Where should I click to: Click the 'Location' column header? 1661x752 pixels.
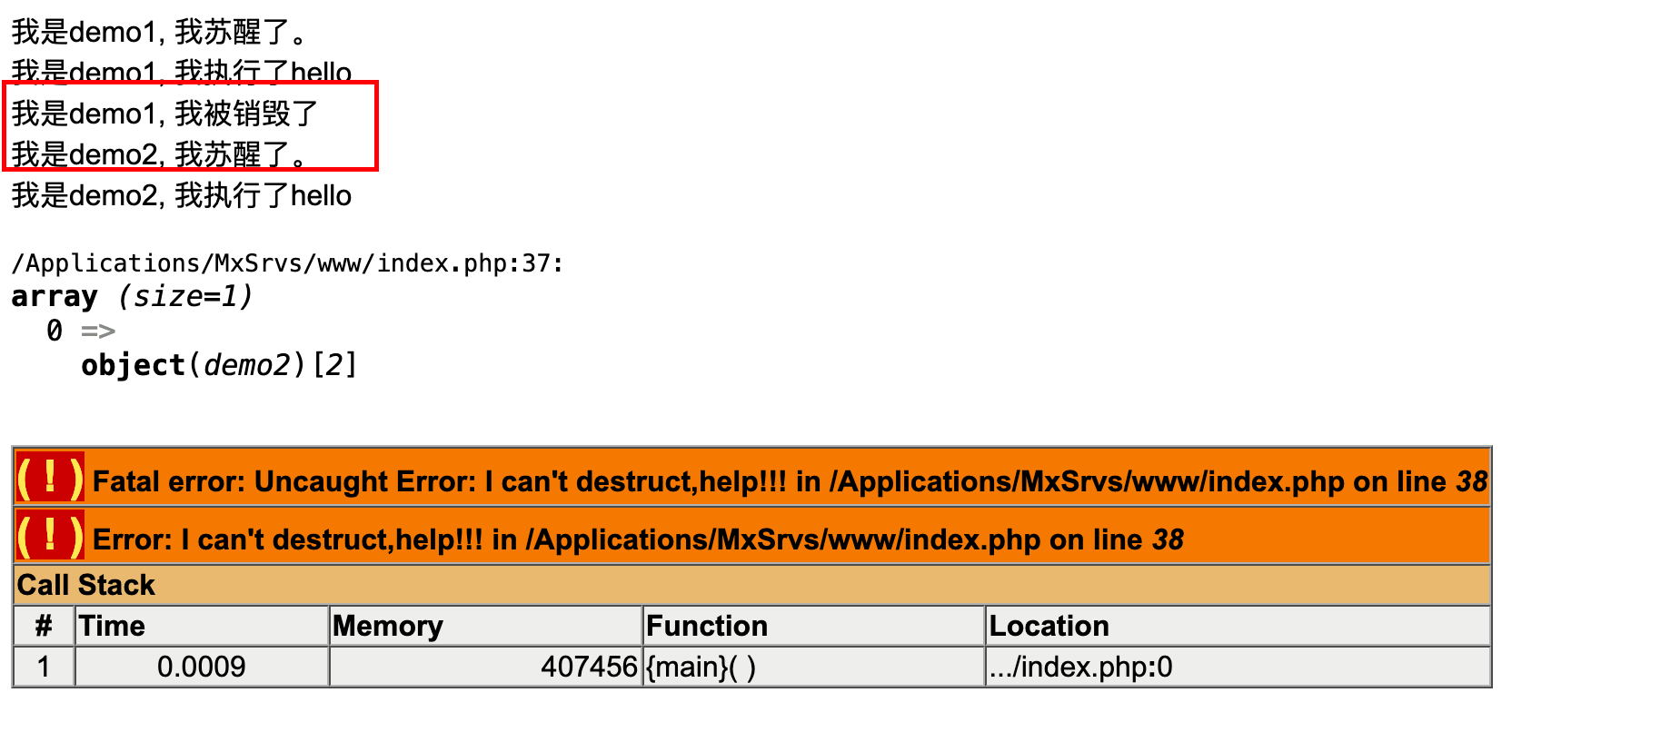coord(1238,626)
